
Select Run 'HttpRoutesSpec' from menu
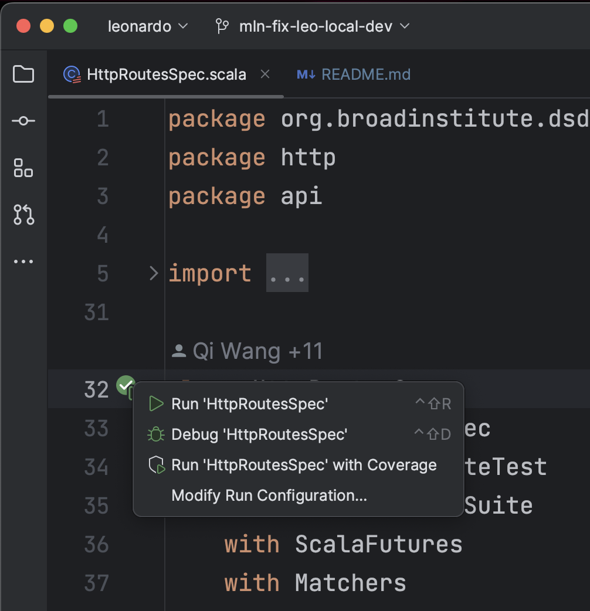point(249,403)
